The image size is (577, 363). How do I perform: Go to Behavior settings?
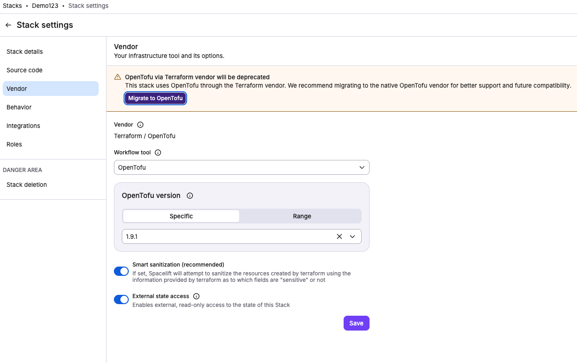click(50, 107)
